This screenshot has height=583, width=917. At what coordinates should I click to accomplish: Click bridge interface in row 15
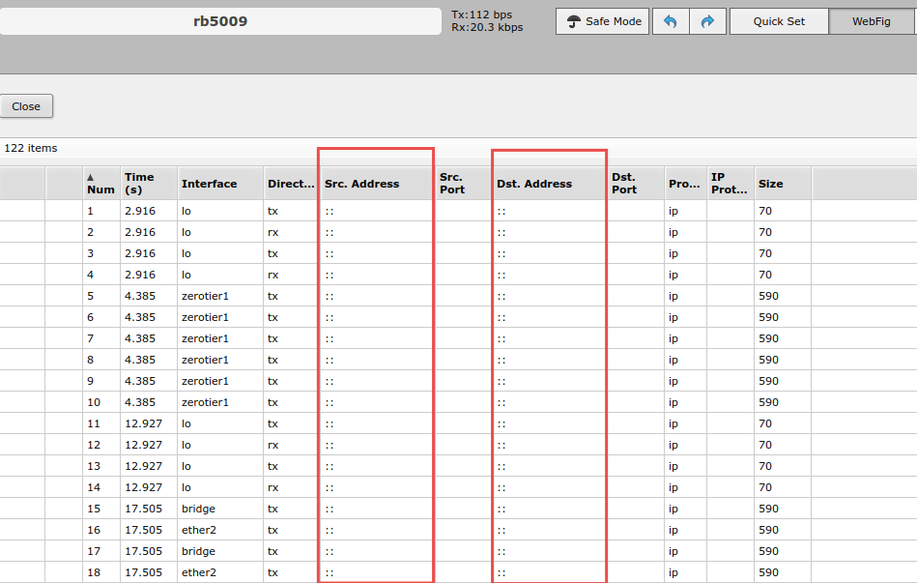click(x=199, y=509)
